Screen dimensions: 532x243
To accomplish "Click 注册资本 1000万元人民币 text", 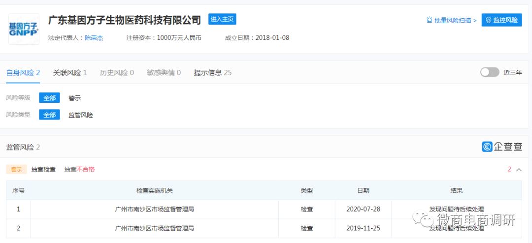I will click(x=164, y=38).
